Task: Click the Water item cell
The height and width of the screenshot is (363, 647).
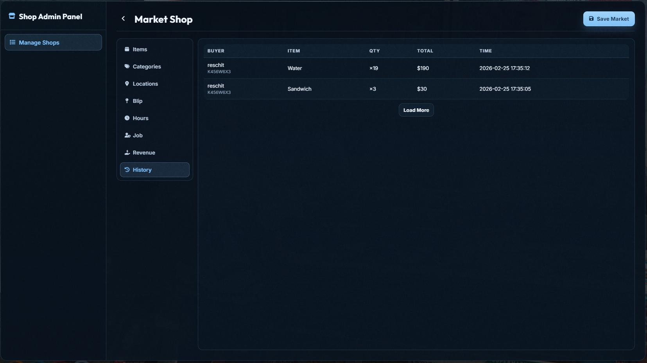Action: pyautogui.click(x=295, y=68)
